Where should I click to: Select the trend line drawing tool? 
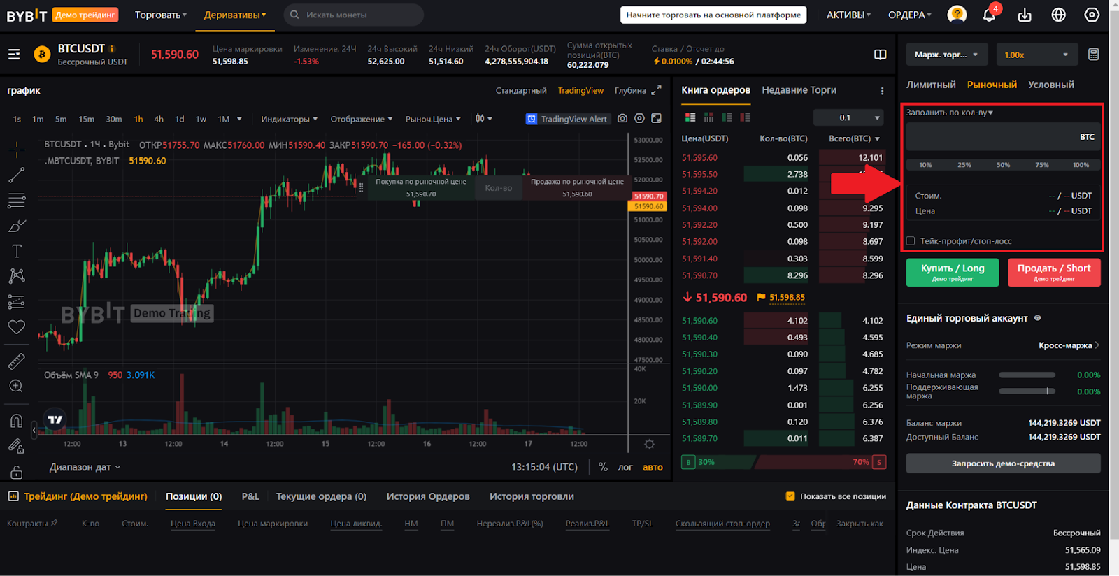point(17,175)
